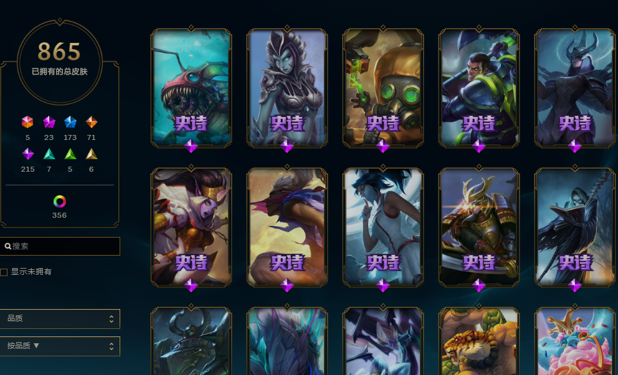Select the orange gem icon with count 71

point(92,122)
